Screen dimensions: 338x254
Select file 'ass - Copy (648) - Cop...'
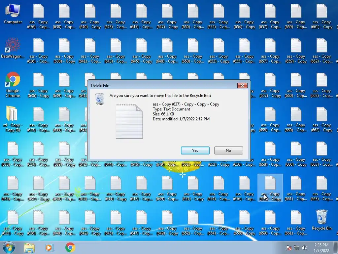[x=167, y=51]
